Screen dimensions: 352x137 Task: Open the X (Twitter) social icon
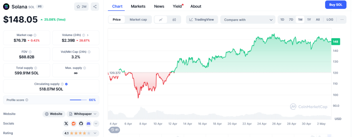66,123
